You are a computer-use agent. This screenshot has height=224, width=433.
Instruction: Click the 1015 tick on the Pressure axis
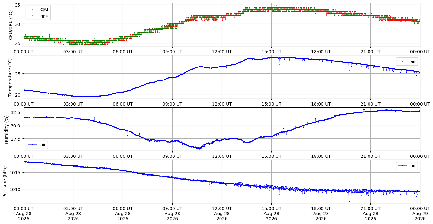click(16, 173)
